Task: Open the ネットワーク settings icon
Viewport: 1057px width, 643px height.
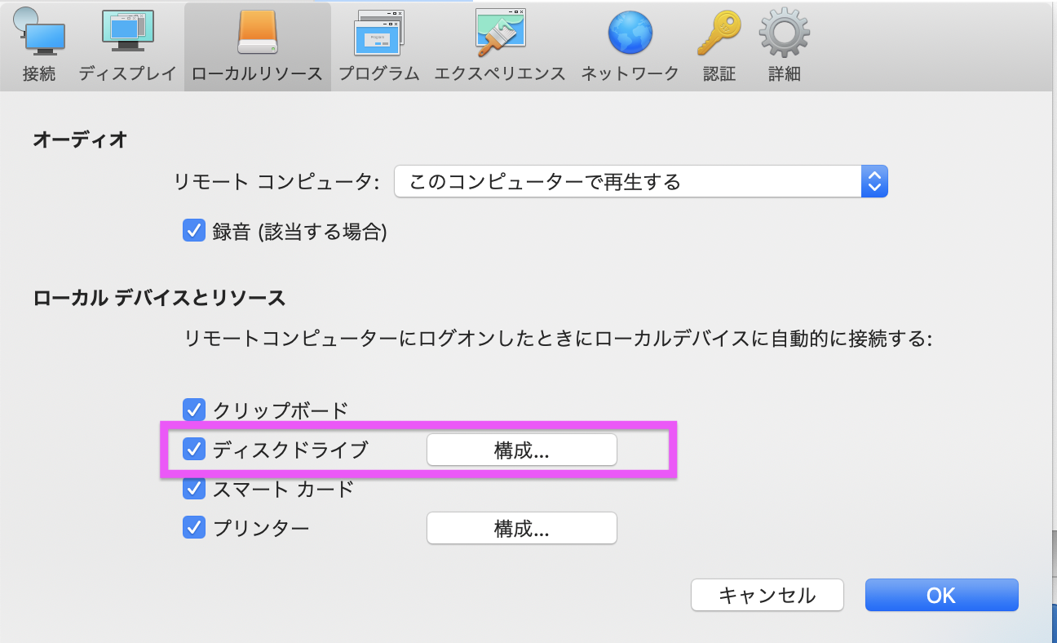Action: [629, 33]
